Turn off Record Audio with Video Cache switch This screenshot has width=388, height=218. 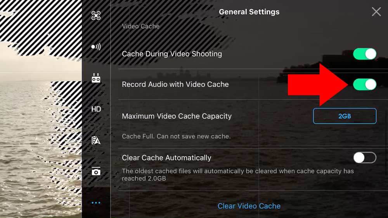pyautogui.click(x=365, y=84)
